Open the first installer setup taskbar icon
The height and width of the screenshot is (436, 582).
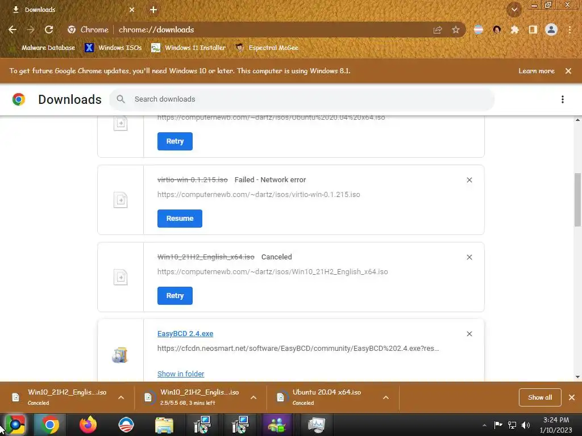[x=203, y=425]
